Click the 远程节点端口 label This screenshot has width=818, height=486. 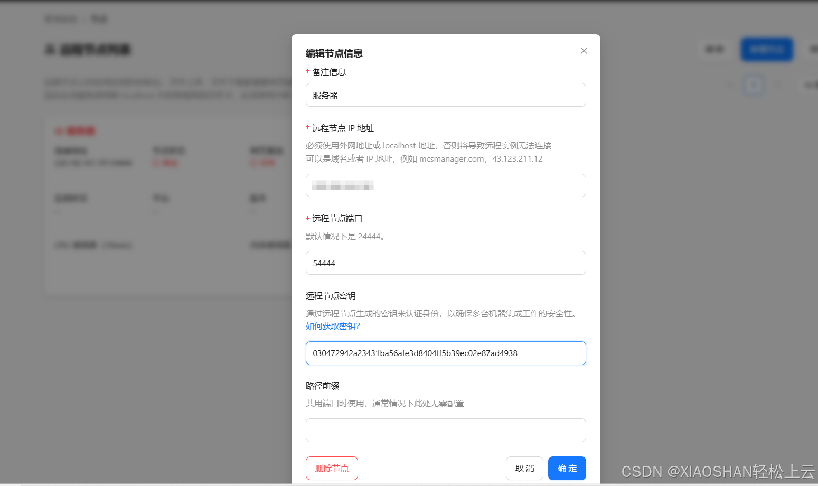[x=337, y=219]
